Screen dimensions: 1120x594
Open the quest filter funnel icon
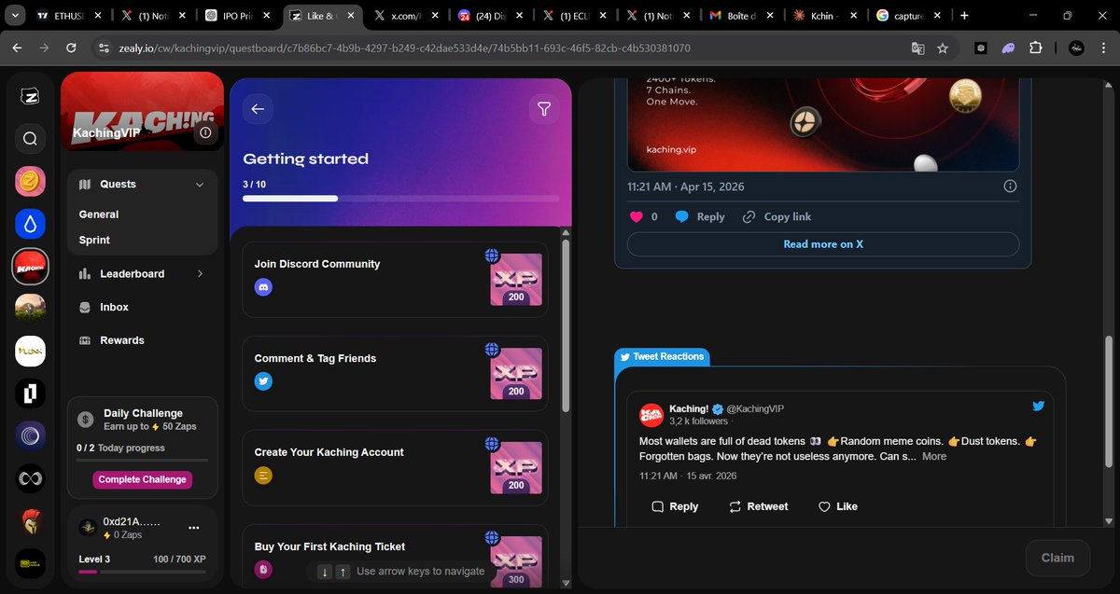[544, 109]
